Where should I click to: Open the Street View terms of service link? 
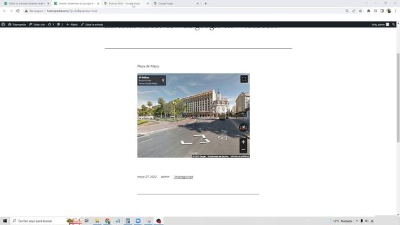pyautogui.click(x=218, y=156)
